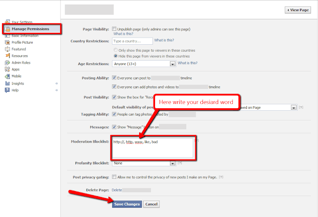This screenshot has width=318, height=217.
Task: Click the Country Restrictions input field
Action: 132,41
